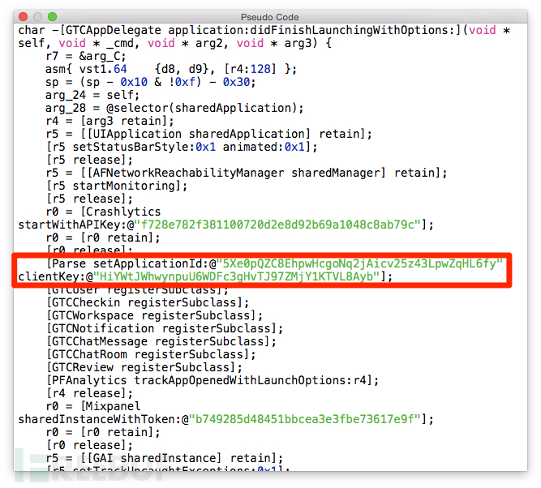This screenshot has height=488, width=541.
Task: Click the 'Pseudo Code' window title
Action: [x=269, y=17]
